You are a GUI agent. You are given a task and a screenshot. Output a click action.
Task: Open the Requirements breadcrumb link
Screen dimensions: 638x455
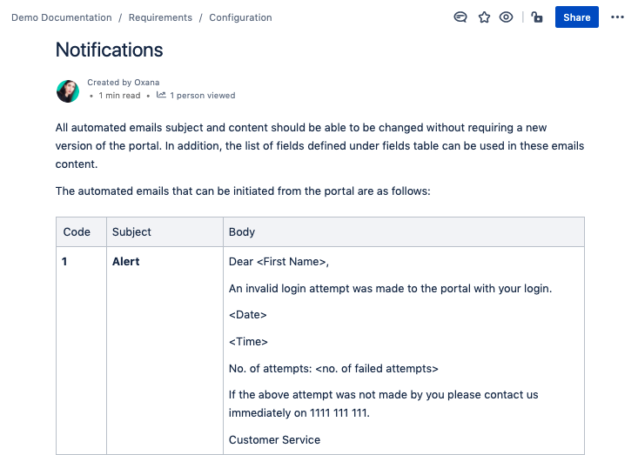click(x=160, y=17)
